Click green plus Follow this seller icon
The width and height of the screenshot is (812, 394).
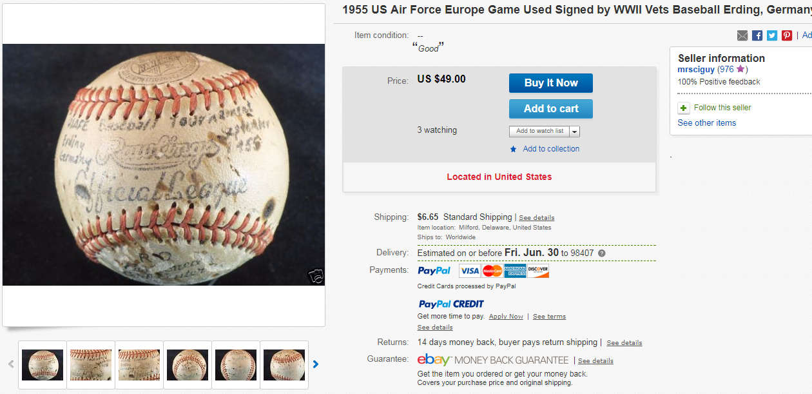tap(684, 108)
